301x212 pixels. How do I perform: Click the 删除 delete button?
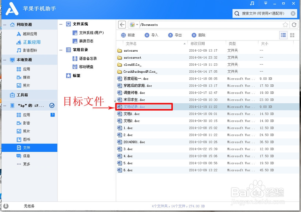[x=199, y=35]
